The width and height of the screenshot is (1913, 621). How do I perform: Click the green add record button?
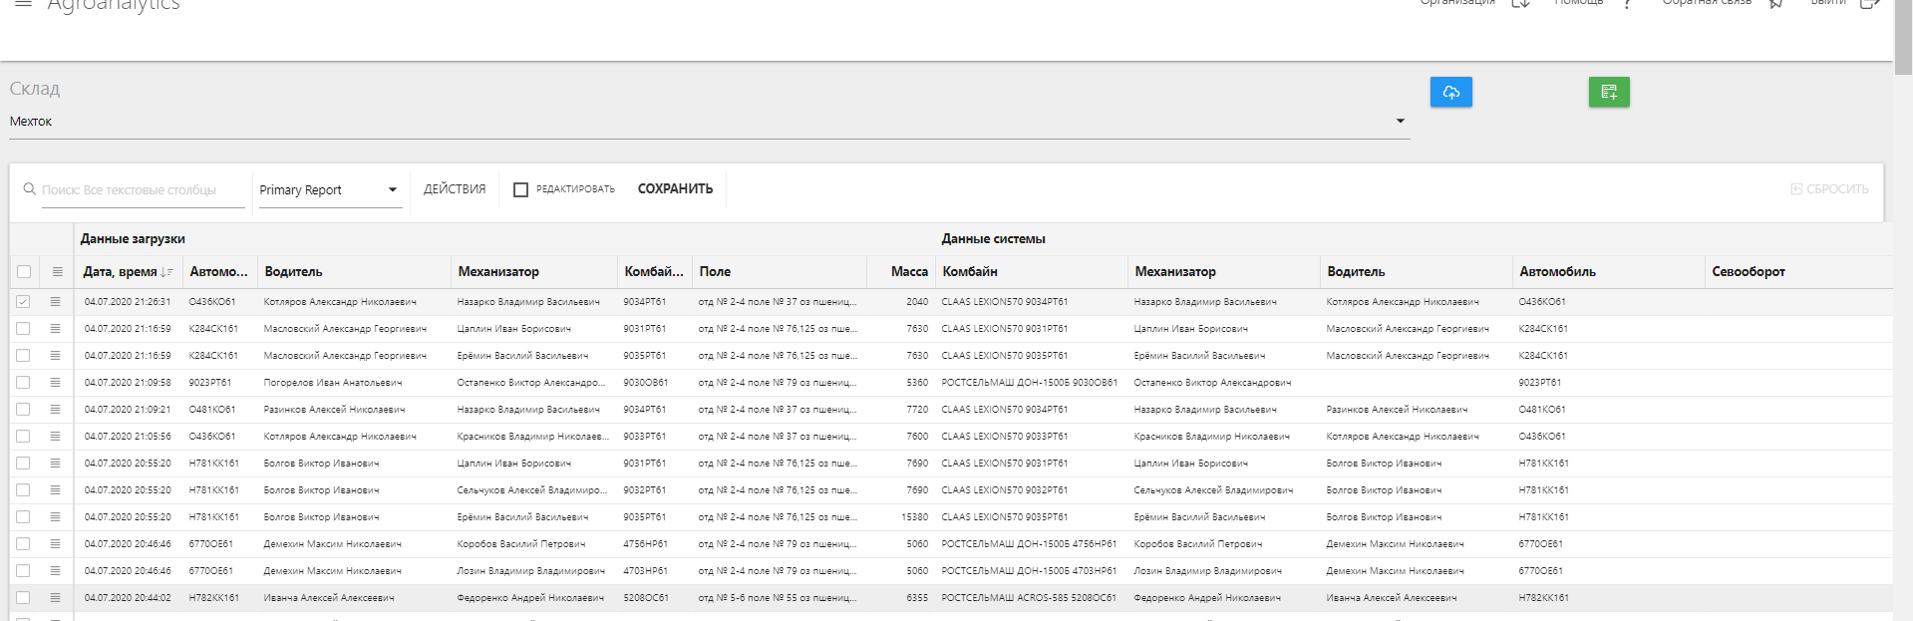tap(1608, 92)
